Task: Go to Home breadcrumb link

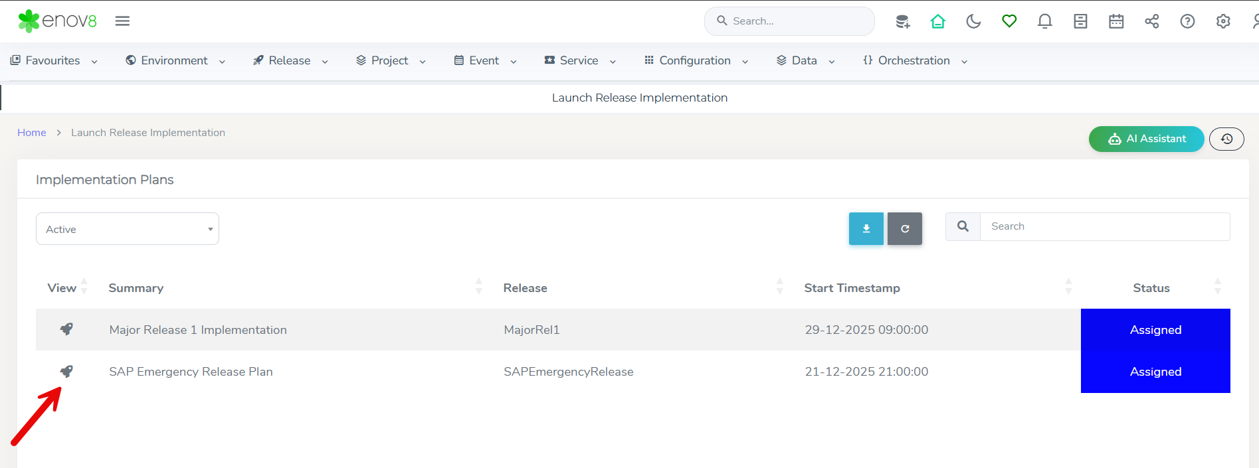Action: tap(32, 133)
